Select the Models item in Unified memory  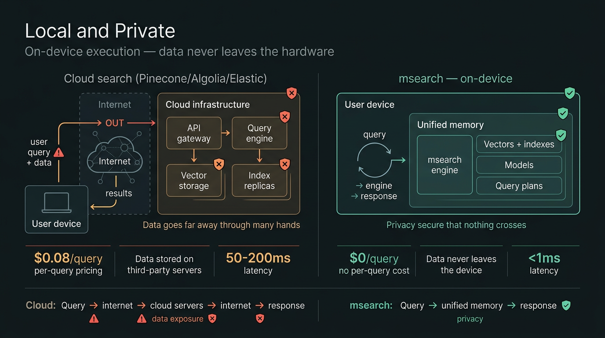[519, 165]
